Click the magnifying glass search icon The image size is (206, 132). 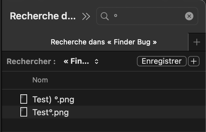point(105,16)
